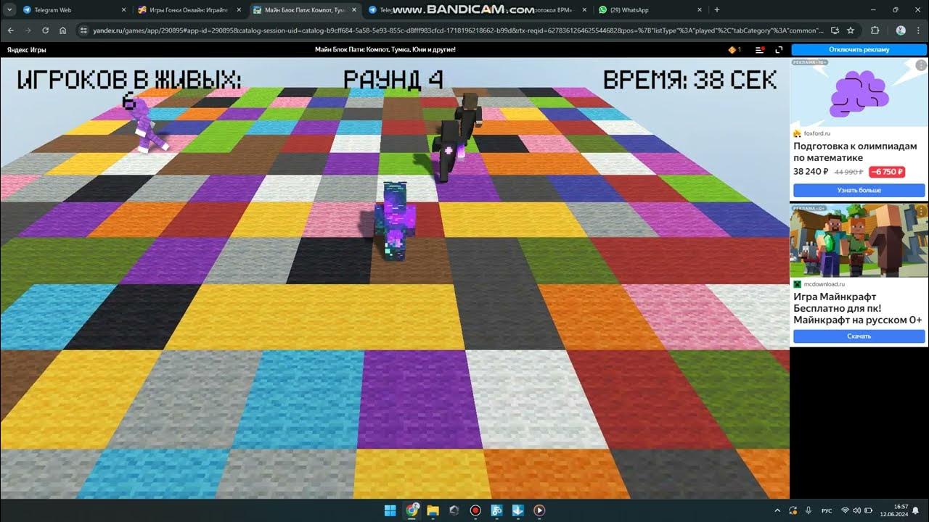Open File Explorer from the taskbar

(433, 510)
